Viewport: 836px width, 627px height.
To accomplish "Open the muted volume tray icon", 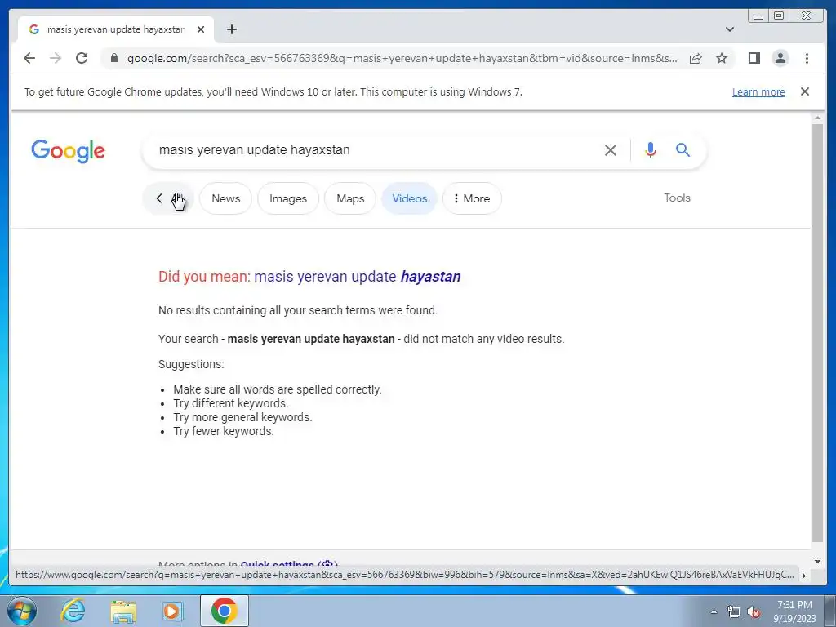I will click(x=754, y=611).
